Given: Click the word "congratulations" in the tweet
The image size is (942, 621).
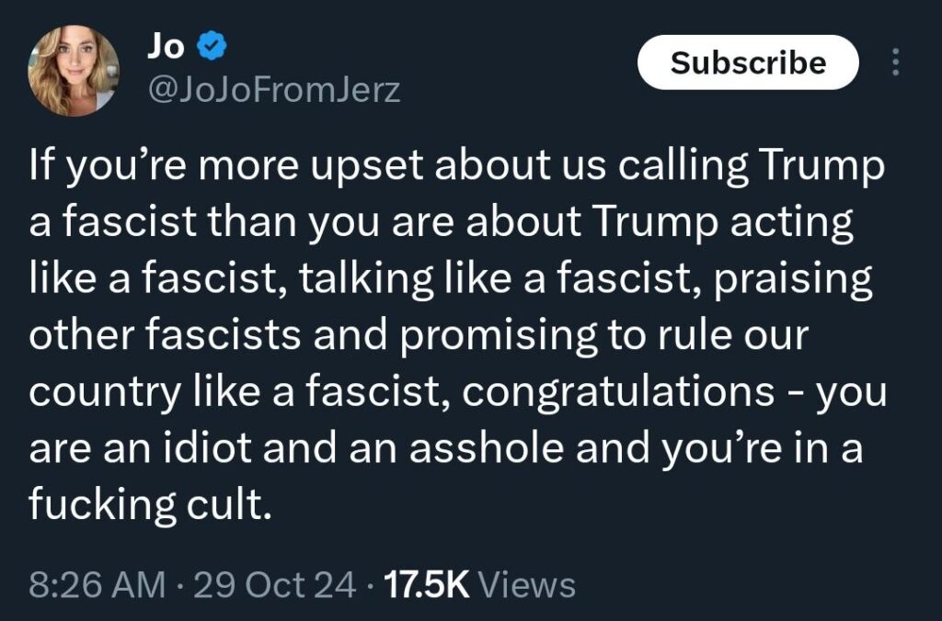Looking at the screenshot, I should click(617, 391).
